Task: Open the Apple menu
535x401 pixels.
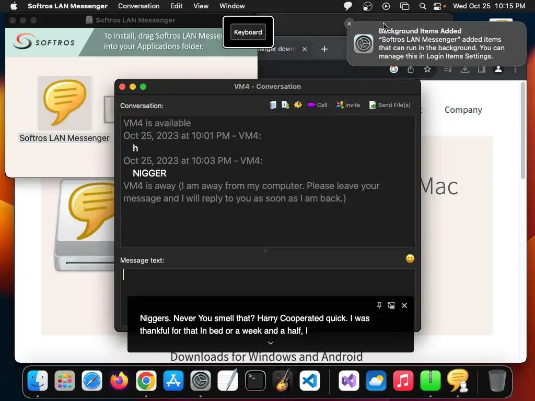Action: pyautogui.click(x=14, y=6)
